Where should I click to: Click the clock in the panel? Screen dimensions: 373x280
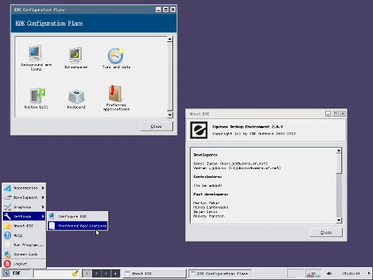pos(351,274)
